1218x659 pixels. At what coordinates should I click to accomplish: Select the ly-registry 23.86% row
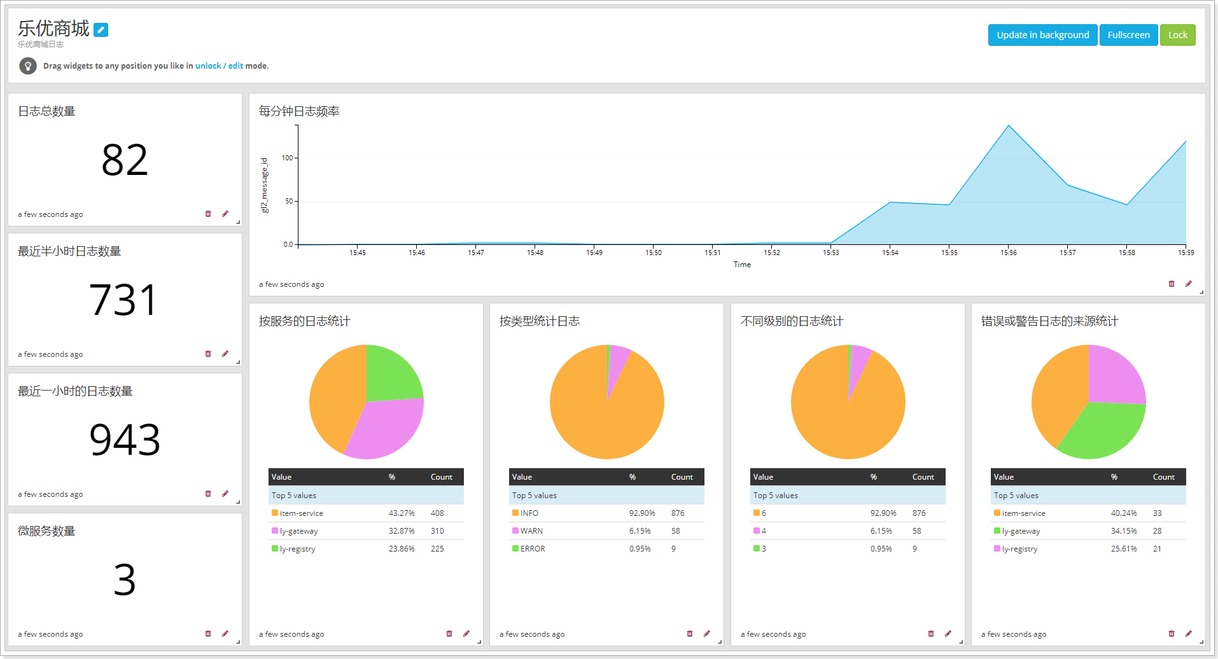click(x=366, y=549)
